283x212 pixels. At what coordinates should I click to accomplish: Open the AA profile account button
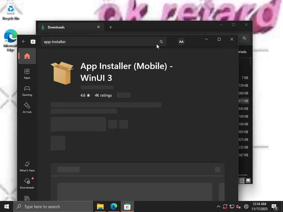(181, 42)
